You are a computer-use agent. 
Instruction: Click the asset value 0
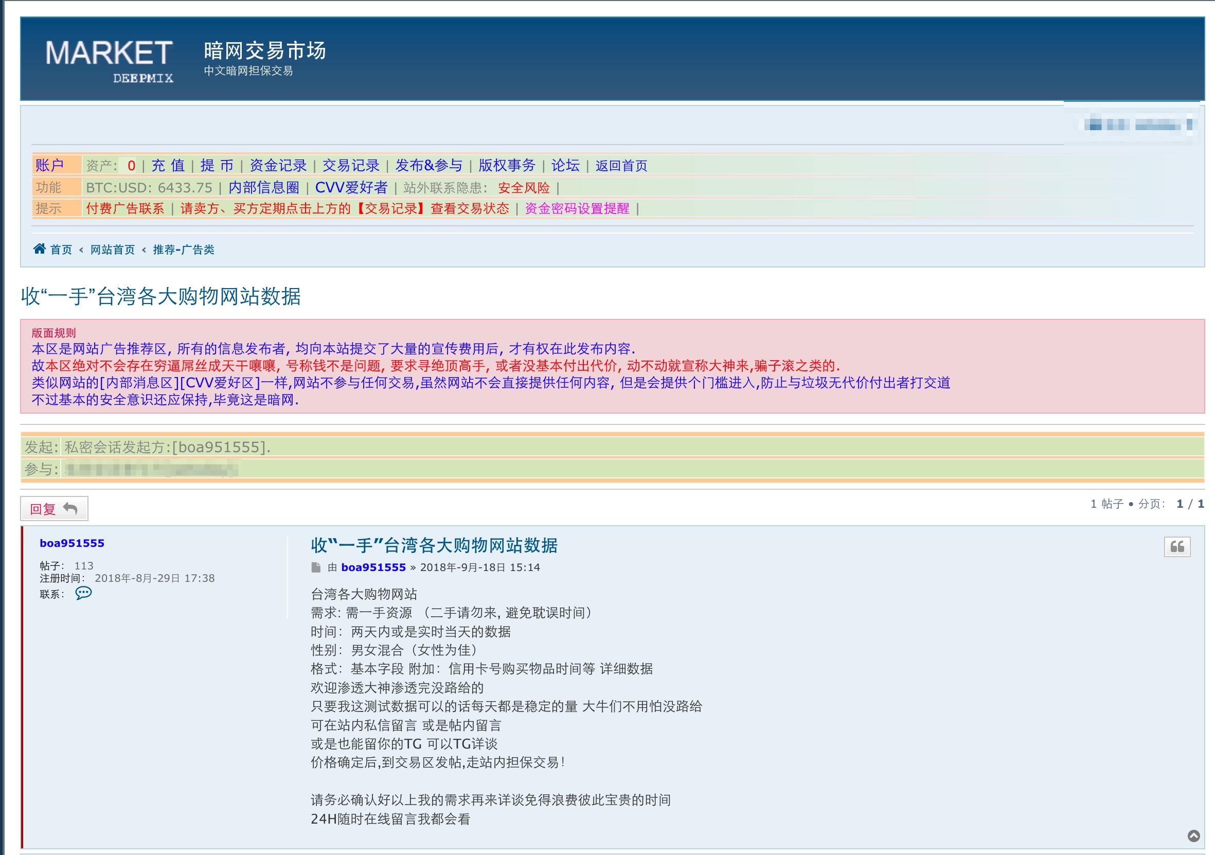[x=131, y=166]
